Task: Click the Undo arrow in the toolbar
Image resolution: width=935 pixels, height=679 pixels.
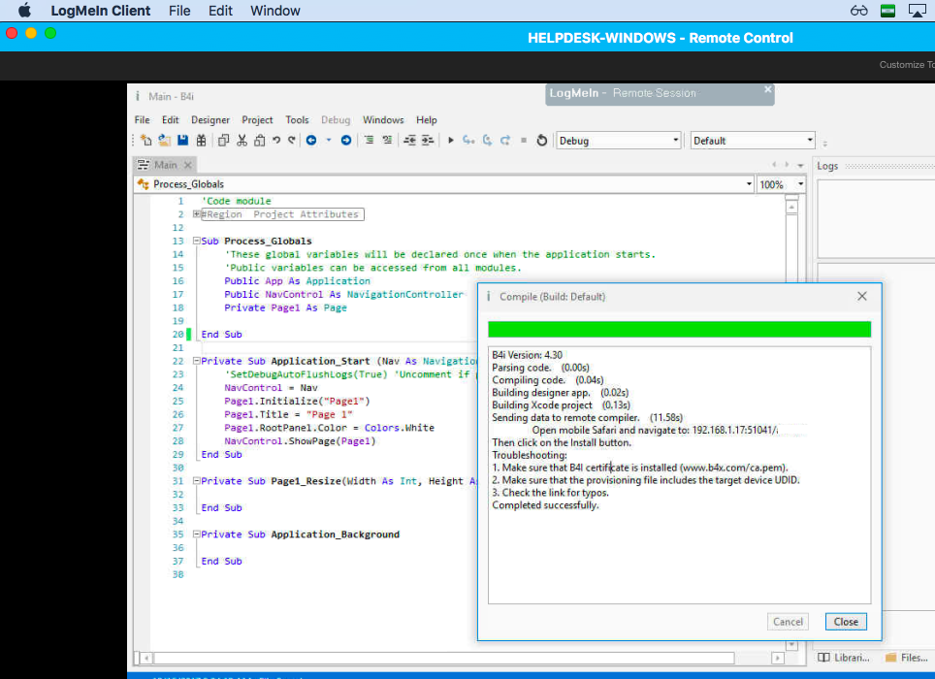Action: click(x=276, y=141)
